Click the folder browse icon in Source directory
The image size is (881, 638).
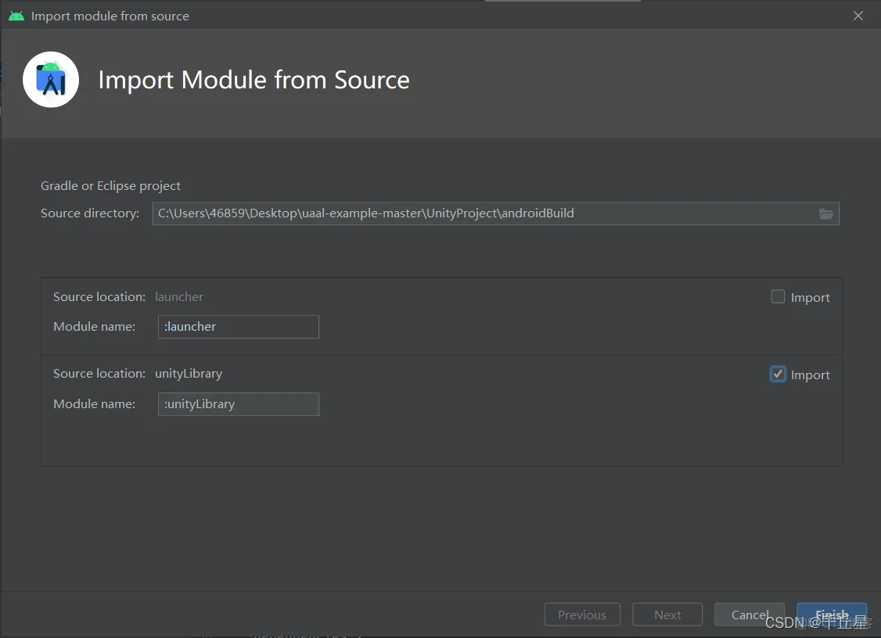825,214
